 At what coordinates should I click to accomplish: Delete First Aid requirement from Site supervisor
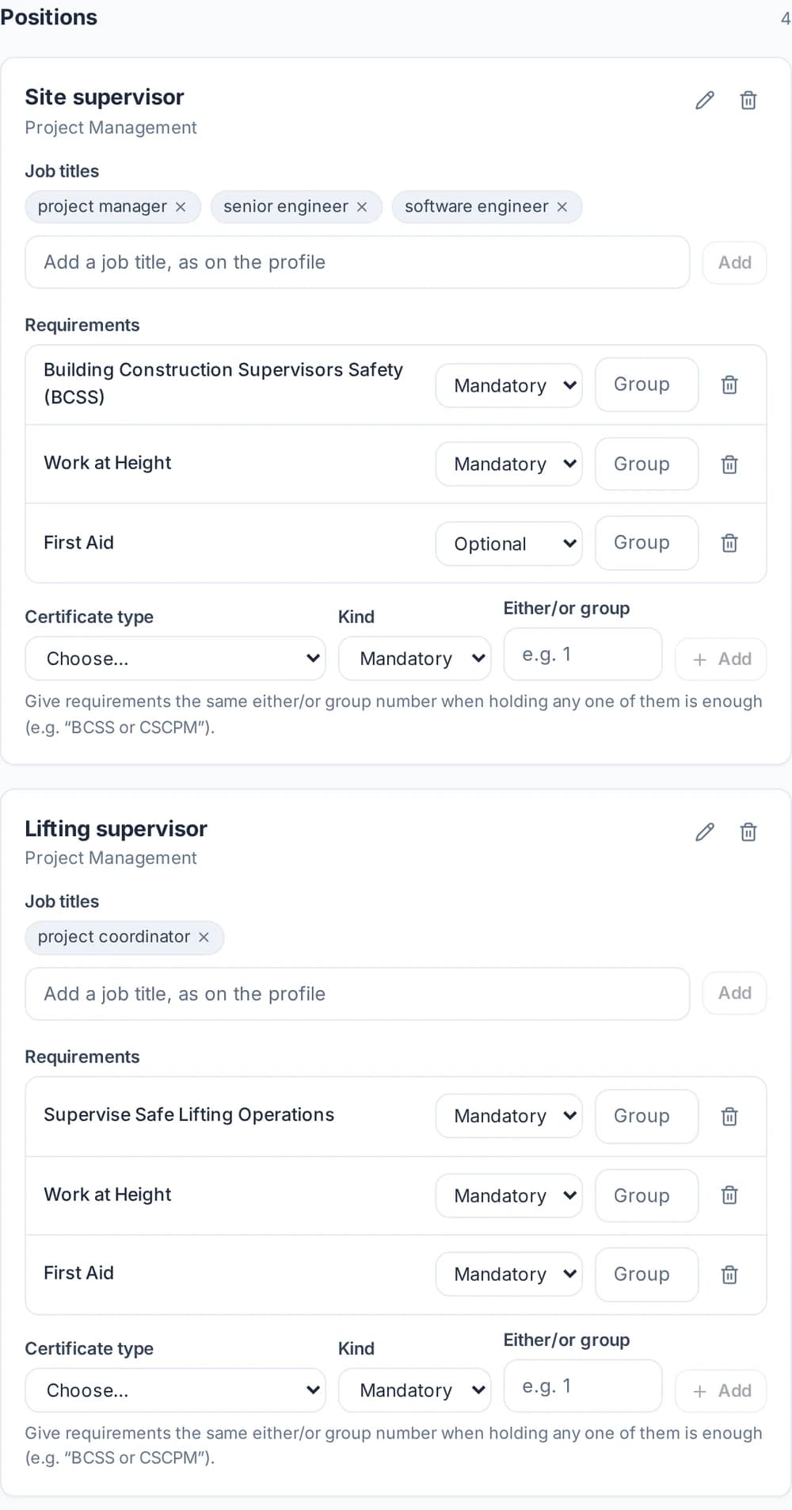[729, 543]
